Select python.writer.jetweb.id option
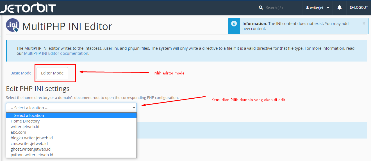This screenshot has height=161, width=371. 71,155
